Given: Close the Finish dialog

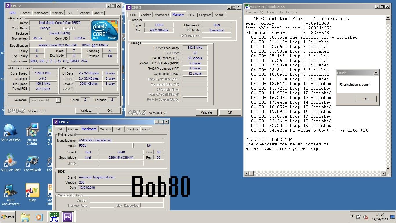Looking at the screenshot, I should point(376,73).
